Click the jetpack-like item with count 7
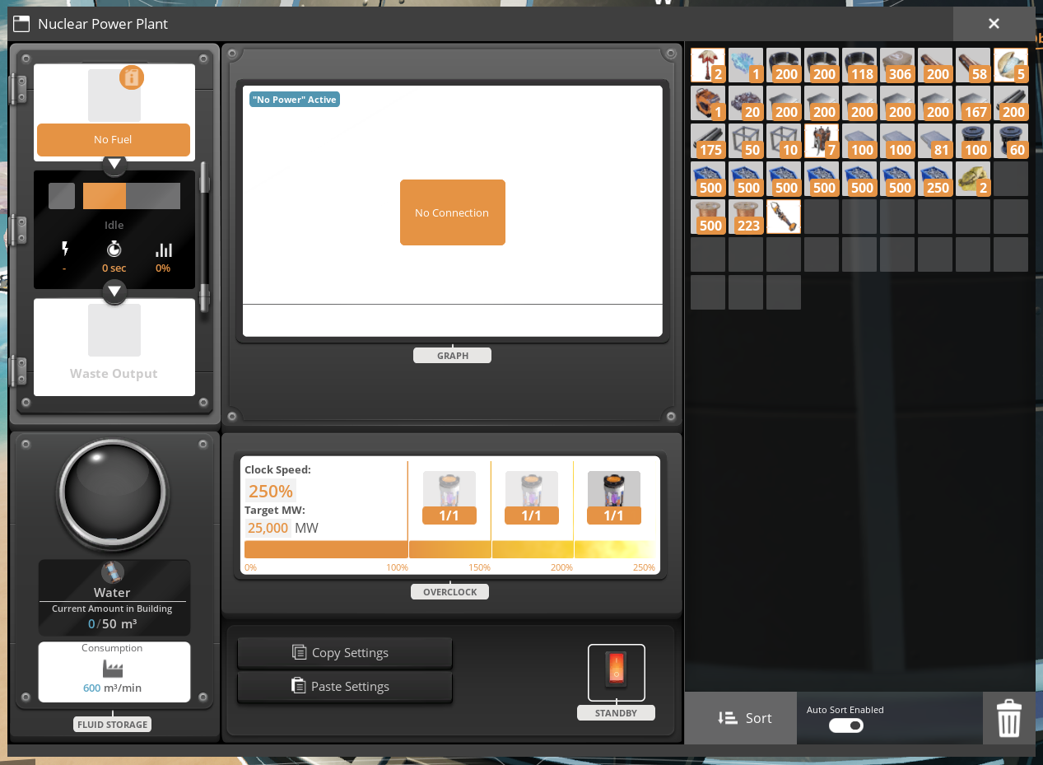The width and height of the screenshot is (1043, 765). point(822,141)
